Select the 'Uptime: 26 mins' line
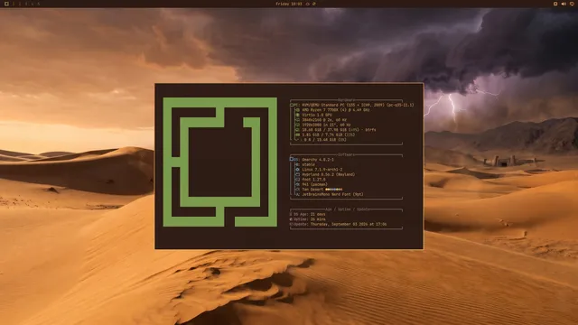This screenshot has width=578, height=325. (x=310, y=219)
